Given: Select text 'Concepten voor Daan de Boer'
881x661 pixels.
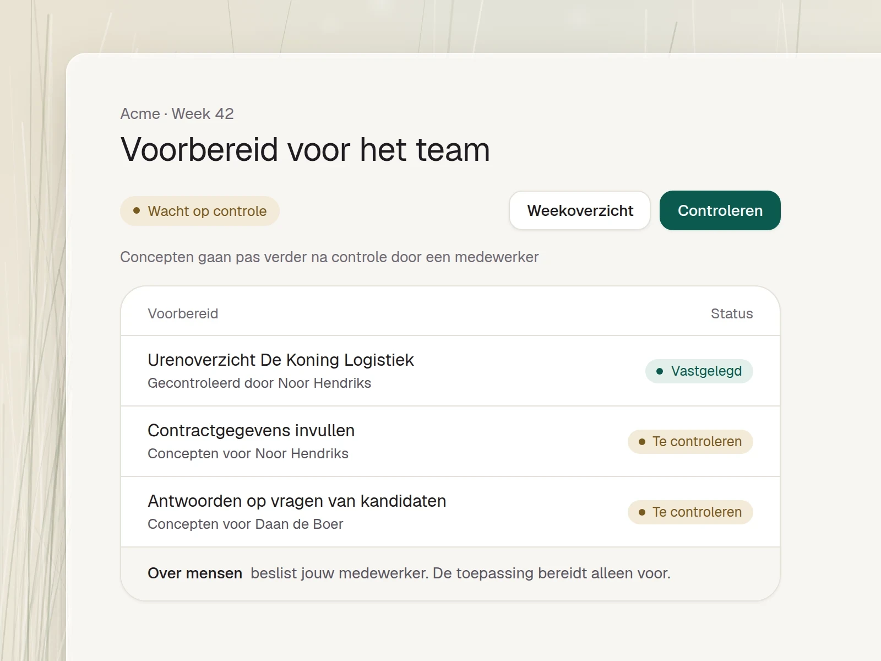Looking at the screenshot, I should click(x=245, y=524).
